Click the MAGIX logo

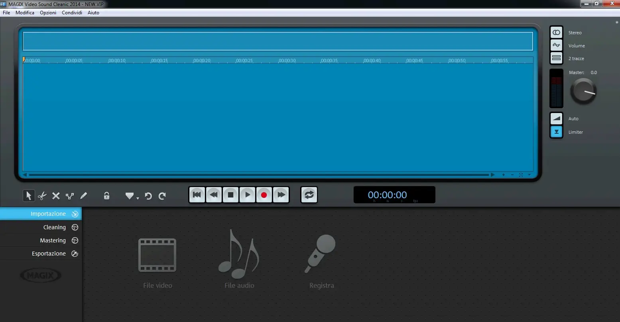(41, 275)
